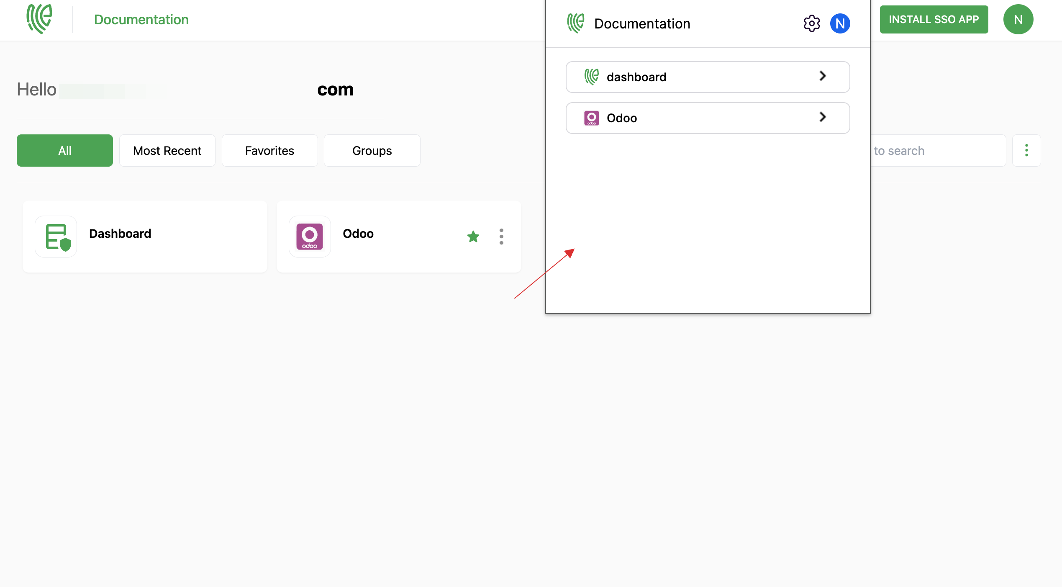Switch to the Most Recent tab

coord(167,150)
